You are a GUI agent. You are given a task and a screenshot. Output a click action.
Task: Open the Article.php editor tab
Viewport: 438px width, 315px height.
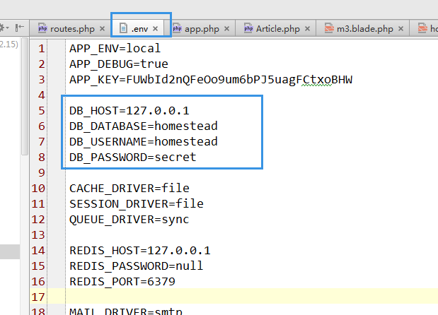point(277,29)
